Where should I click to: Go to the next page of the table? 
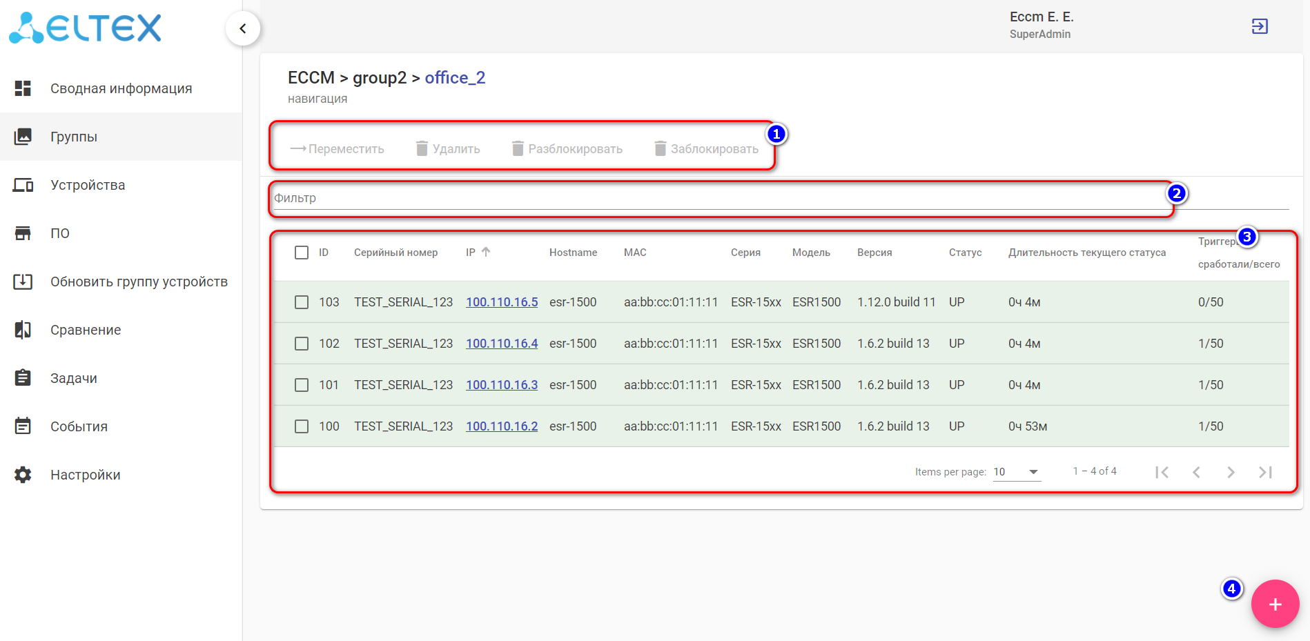[1231, 472]
